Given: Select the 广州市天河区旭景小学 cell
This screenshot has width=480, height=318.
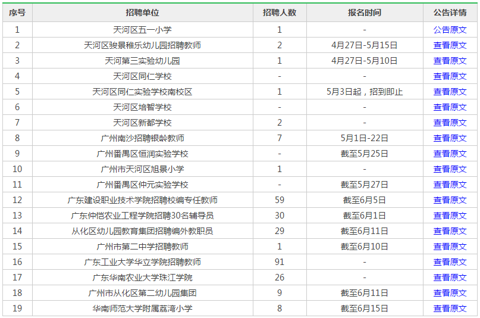Looking at the screenshot, I should [143, 169].
